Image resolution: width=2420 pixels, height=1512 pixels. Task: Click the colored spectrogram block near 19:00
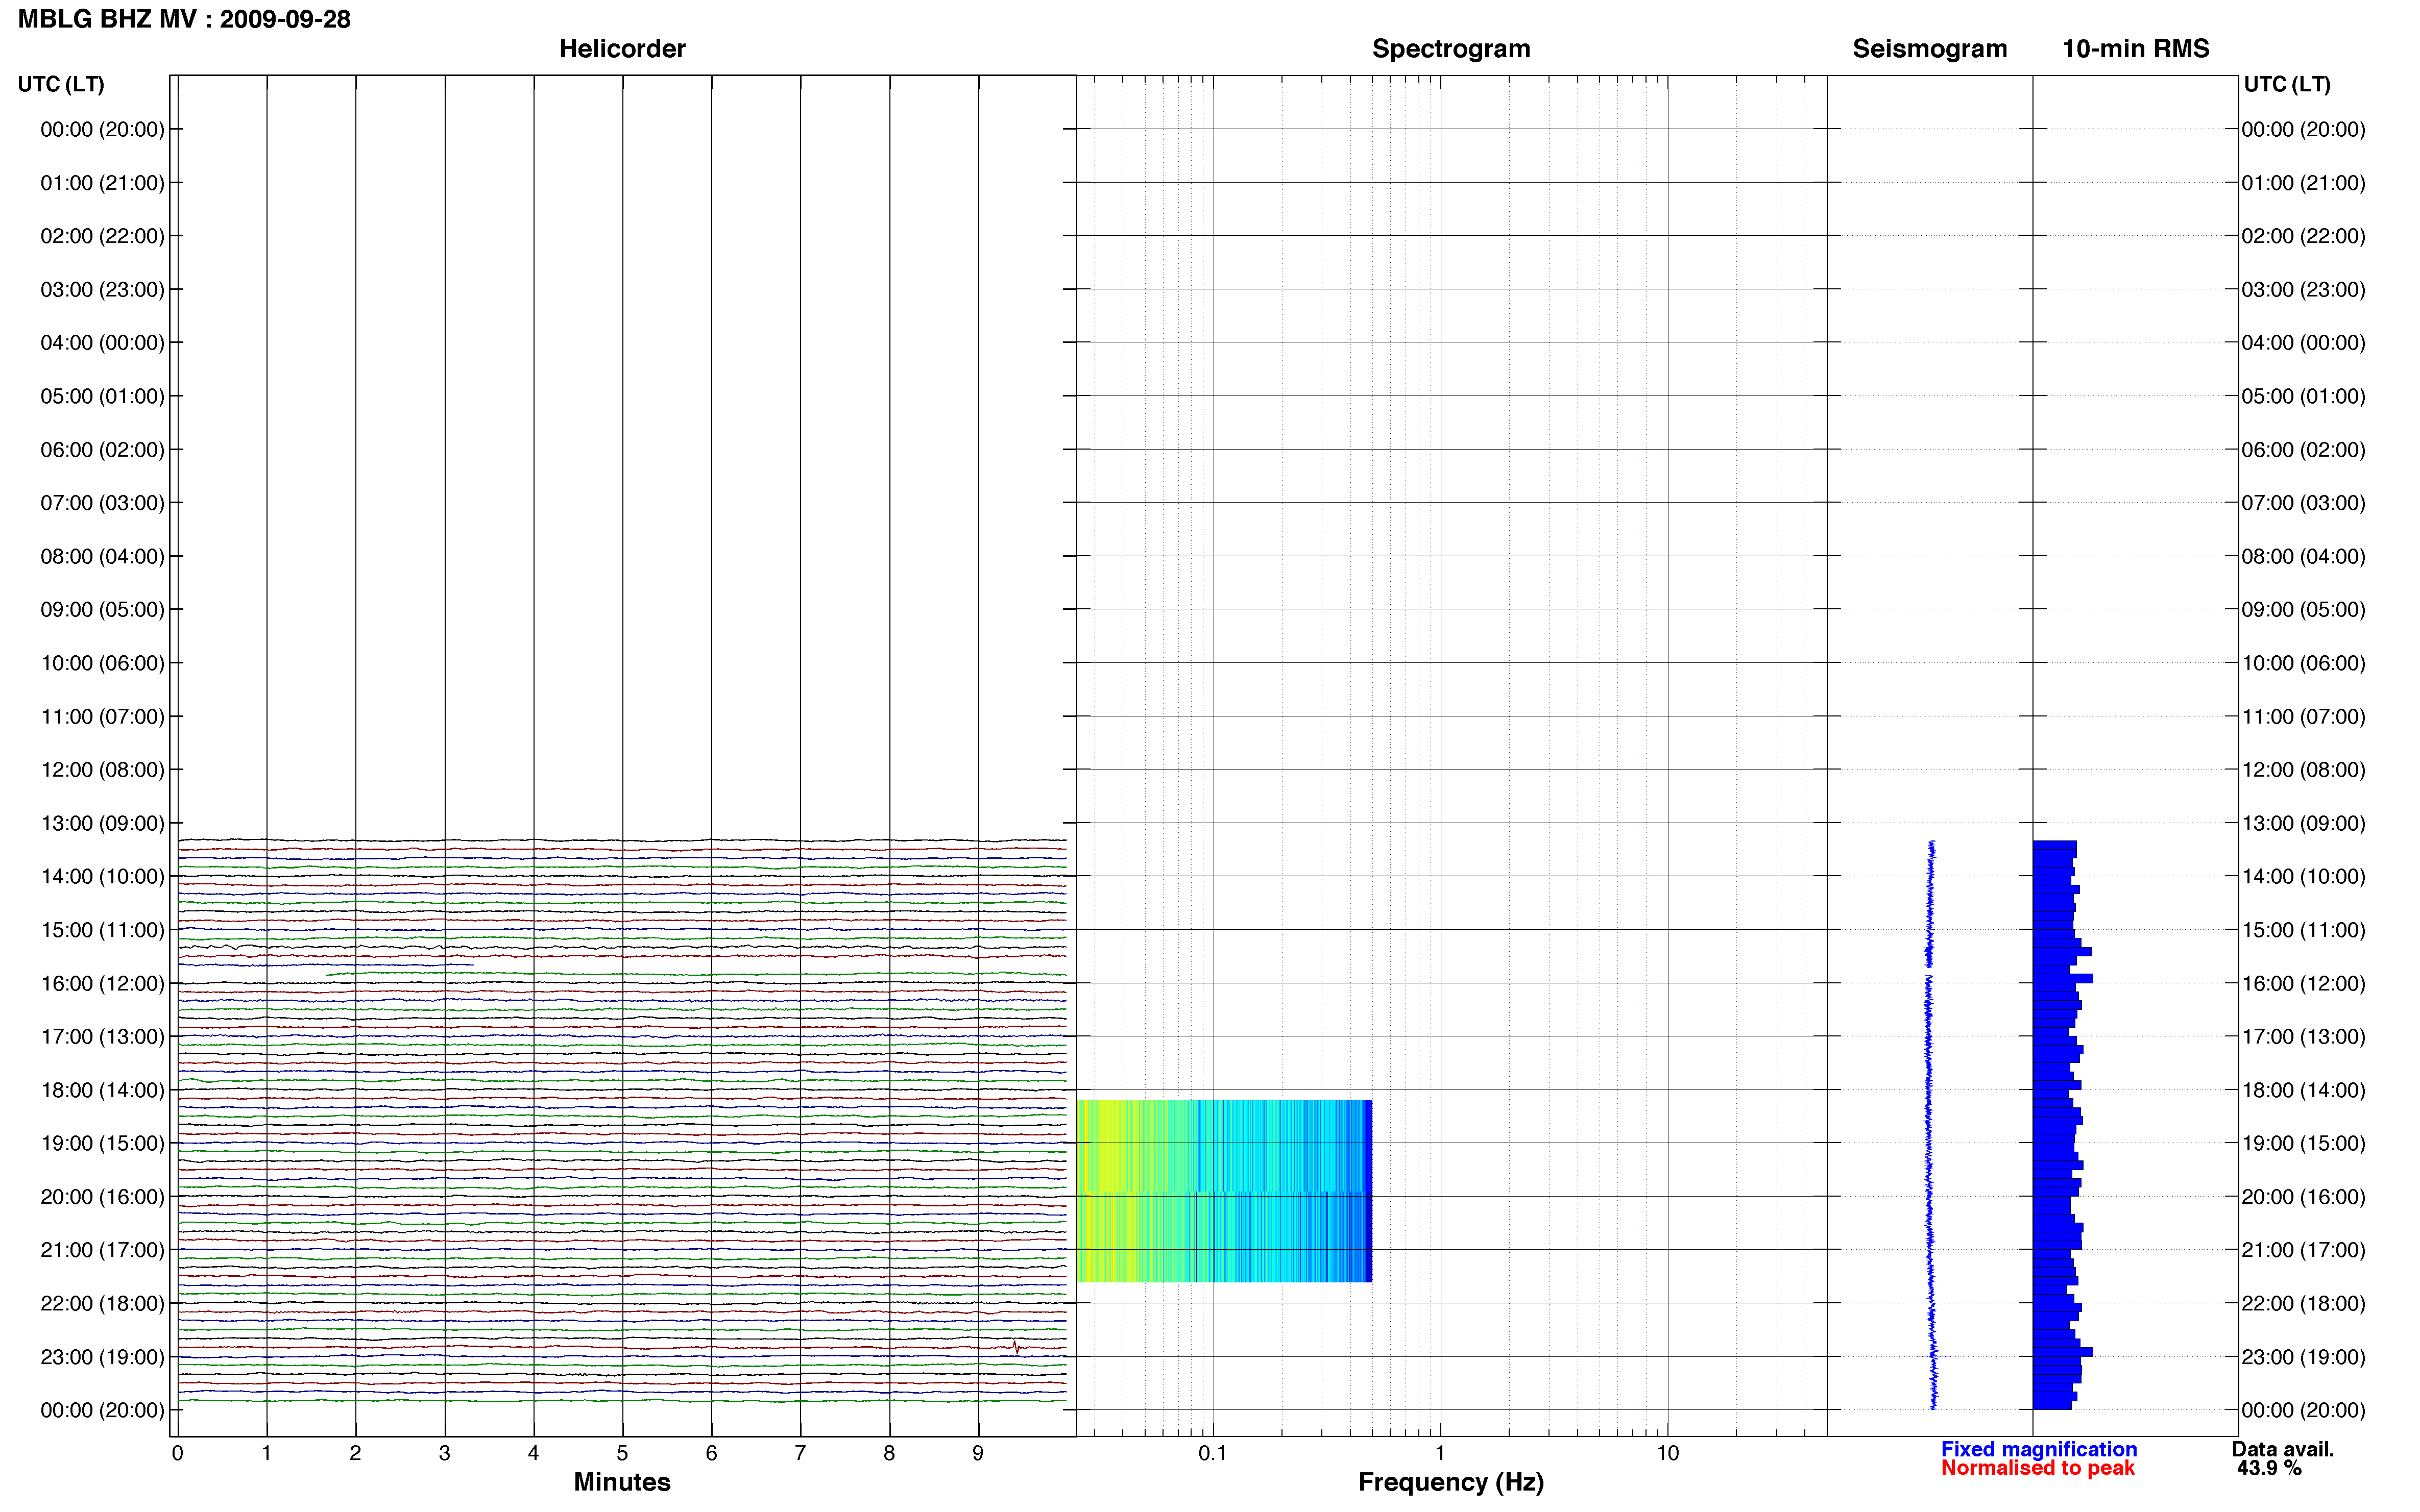(x=1223, y=1145)
